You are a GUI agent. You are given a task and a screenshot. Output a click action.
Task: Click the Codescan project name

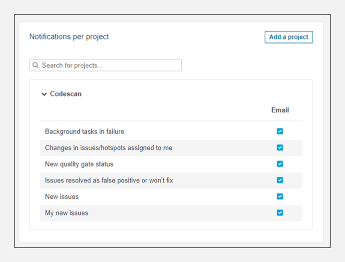pyautogui.click(x=65, y=94)
